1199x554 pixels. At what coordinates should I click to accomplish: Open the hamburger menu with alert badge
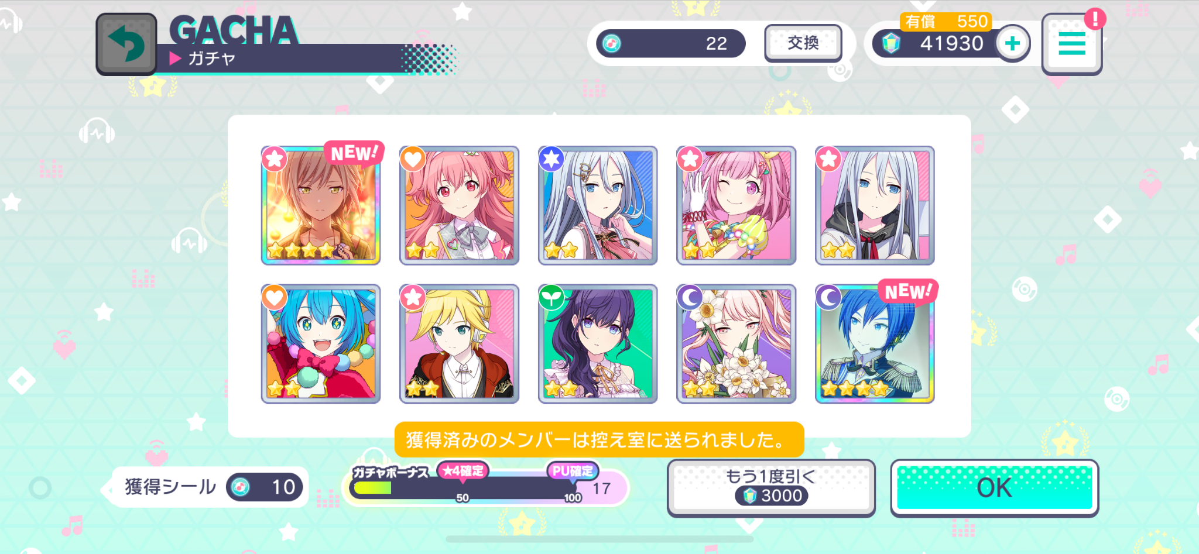coord(1071,44)
